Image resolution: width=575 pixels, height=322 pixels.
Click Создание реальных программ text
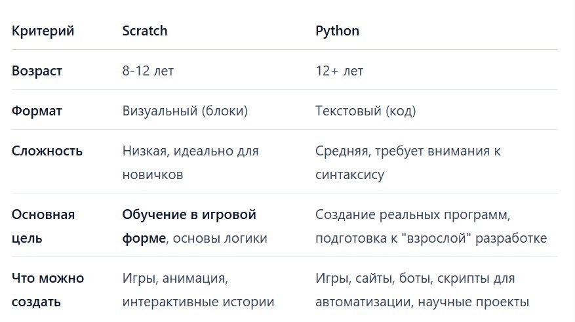pos(412,214)
